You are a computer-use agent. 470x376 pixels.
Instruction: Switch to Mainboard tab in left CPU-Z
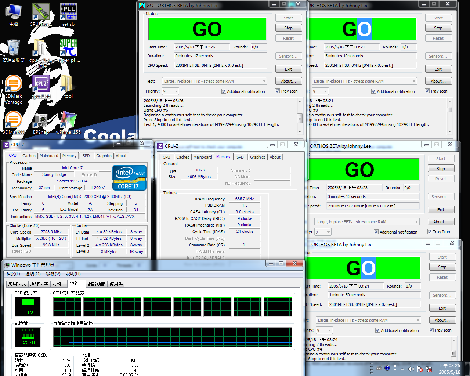[x=49, y=156]
